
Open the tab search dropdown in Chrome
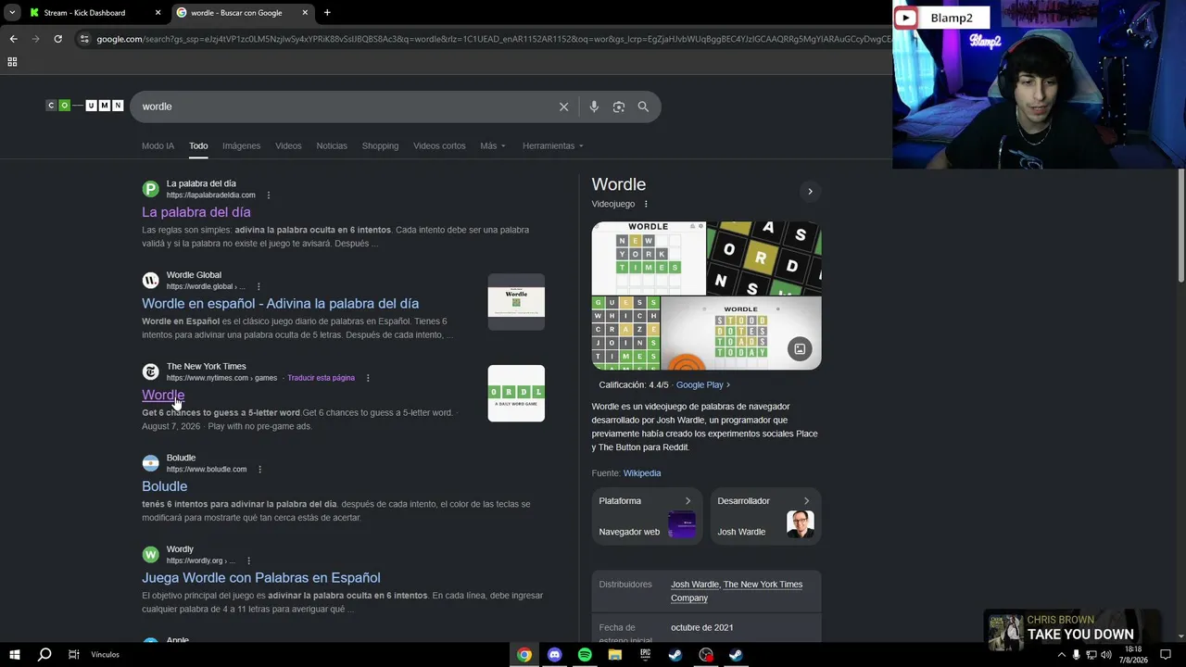12,13
